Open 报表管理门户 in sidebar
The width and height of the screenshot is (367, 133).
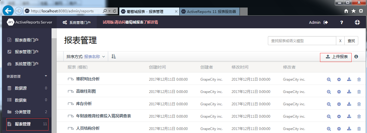point(26,52)
